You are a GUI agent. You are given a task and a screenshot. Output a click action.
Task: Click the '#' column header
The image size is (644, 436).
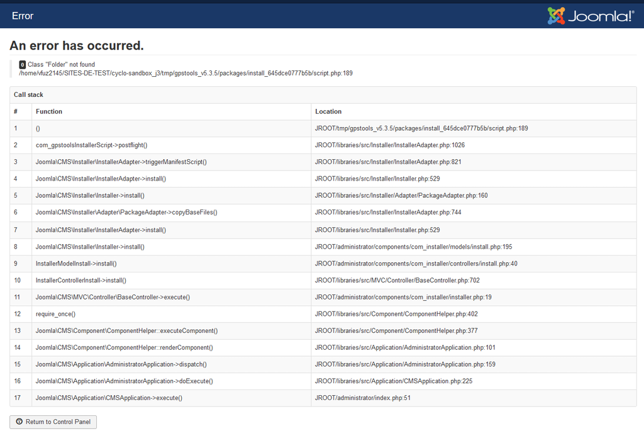(16, 111)
